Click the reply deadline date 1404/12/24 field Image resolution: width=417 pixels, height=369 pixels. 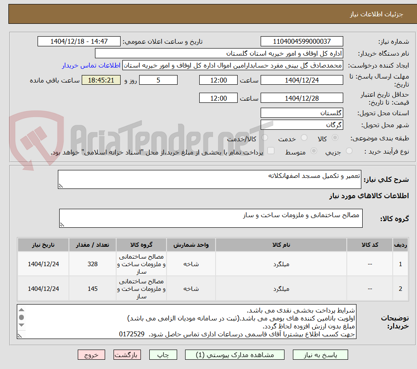(x=302, y=80)
